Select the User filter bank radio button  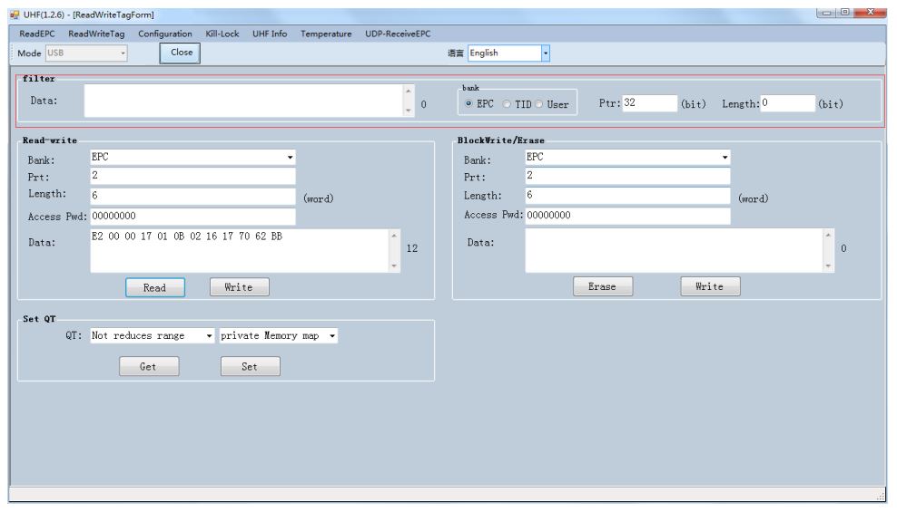[541, 104]
